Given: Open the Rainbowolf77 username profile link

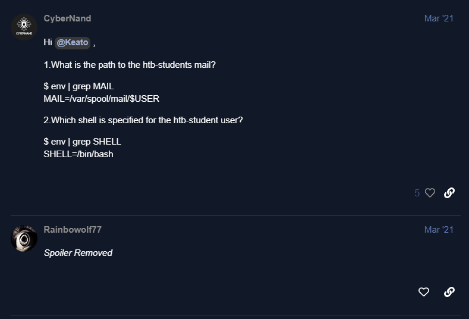Looking at the screenshot, I should (x=73, y=230).
